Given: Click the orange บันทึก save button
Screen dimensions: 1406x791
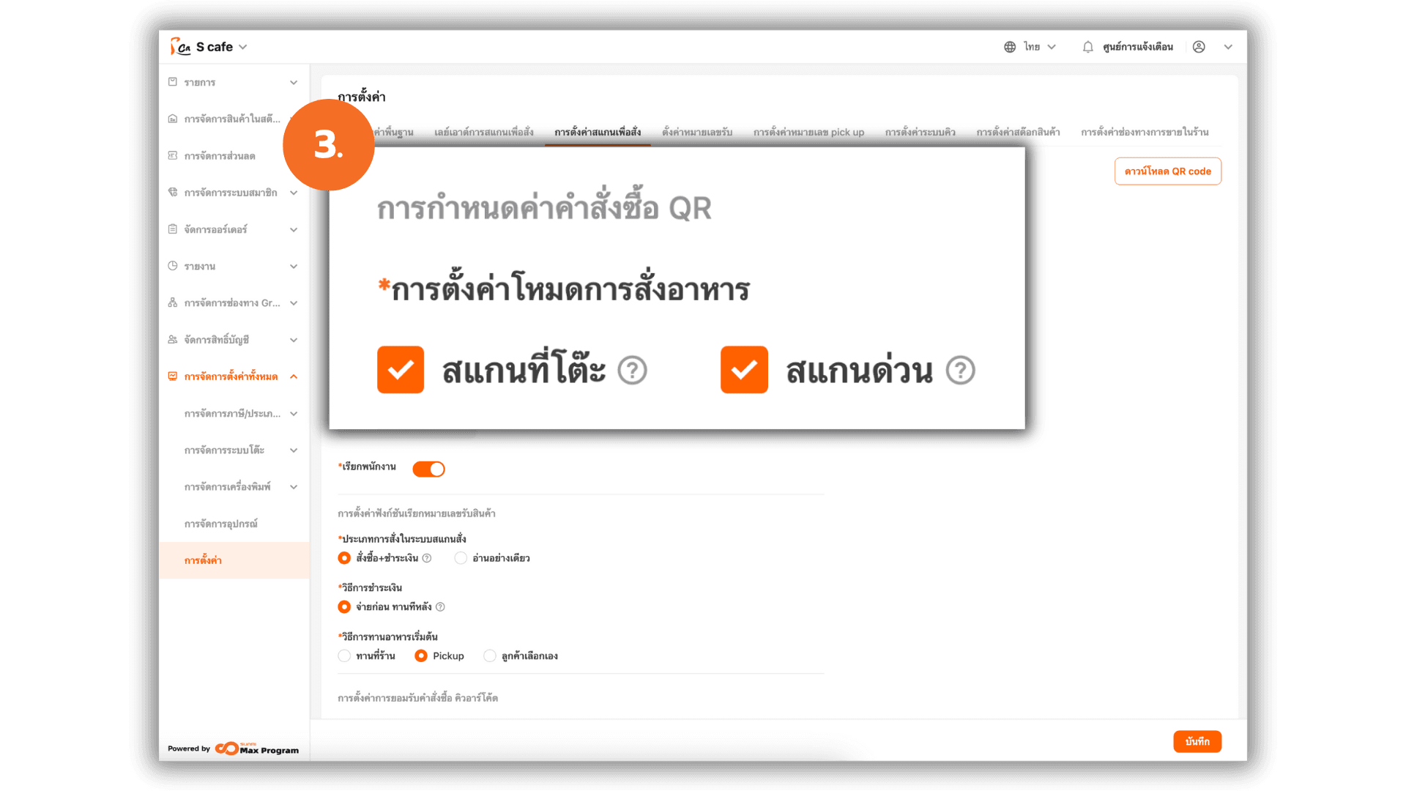Looking at the screenshot, I should (1197, 742).
